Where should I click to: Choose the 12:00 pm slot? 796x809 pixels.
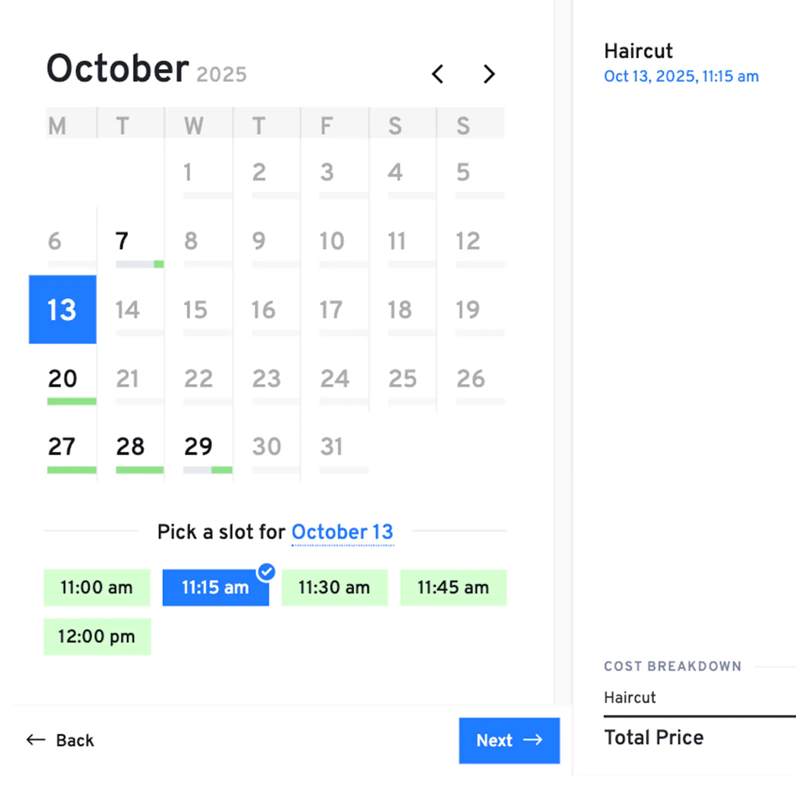tap(97, 636)
